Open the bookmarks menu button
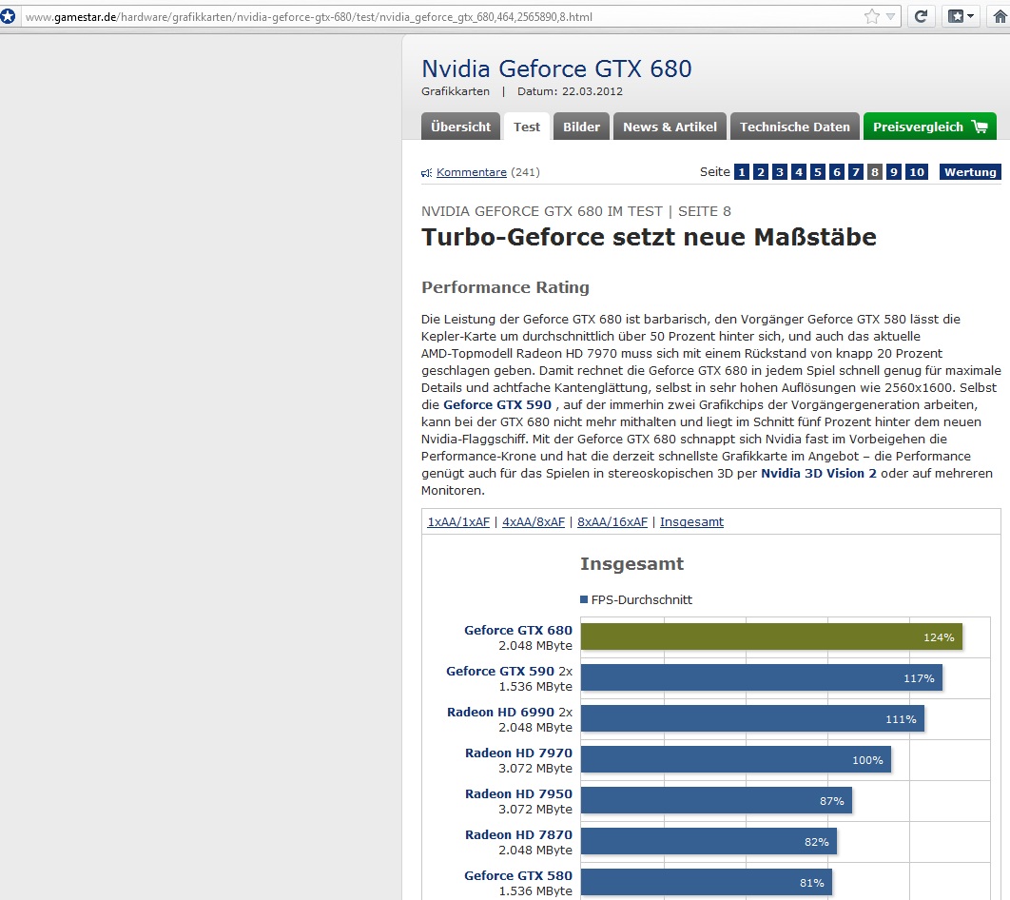 pyautogui.click(x=961, y=17)
